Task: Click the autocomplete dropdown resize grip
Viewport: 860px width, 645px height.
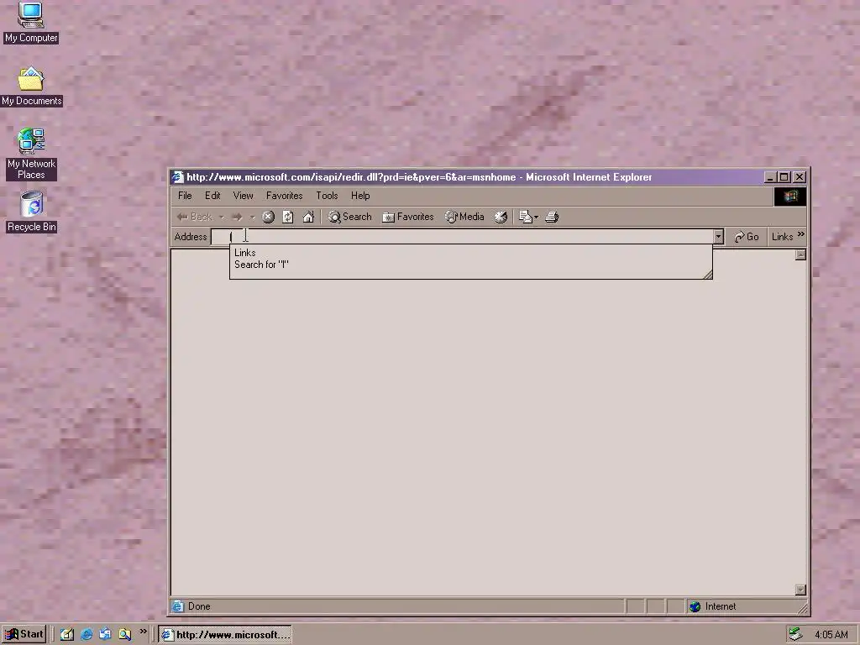Action: point(707,275)
